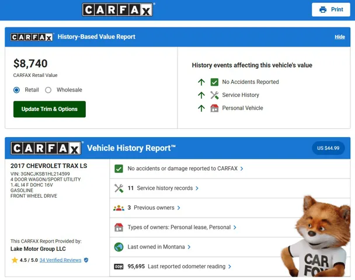Click the wrench service history records icon

pyautogui.click(x=119, y=188)
